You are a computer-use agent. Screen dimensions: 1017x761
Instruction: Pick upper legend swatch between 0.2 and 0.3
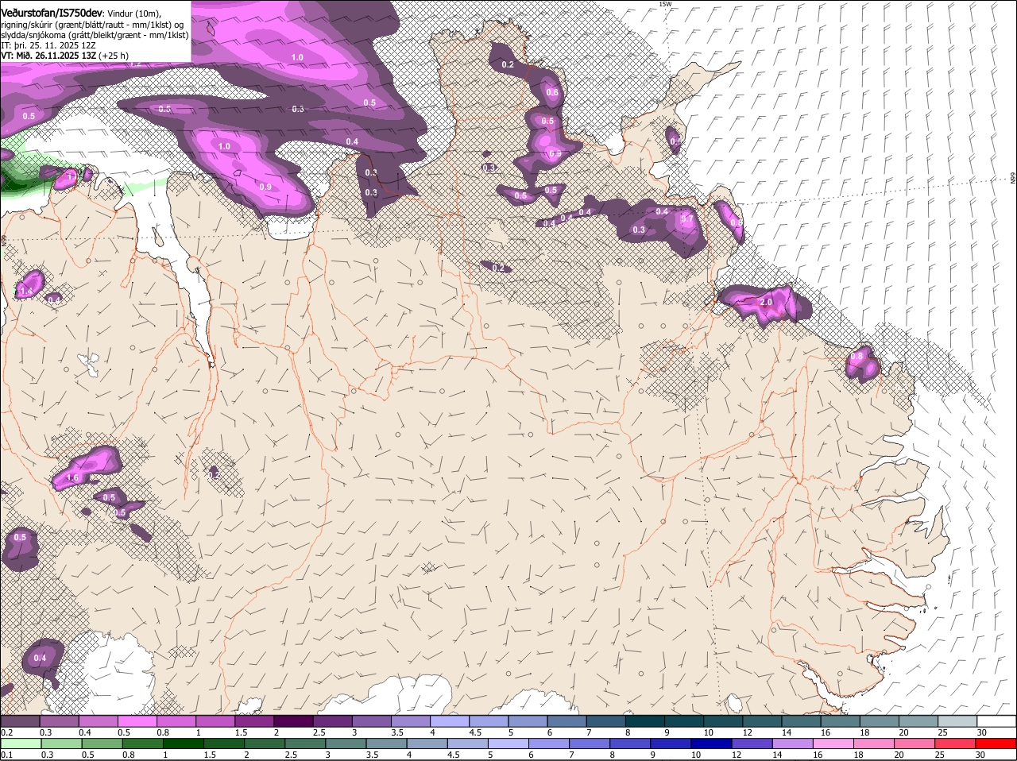(x=20, y=720)
